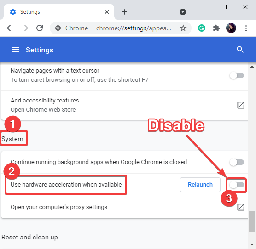Open the tab search dropdown arrow

(x=183, y=12)
